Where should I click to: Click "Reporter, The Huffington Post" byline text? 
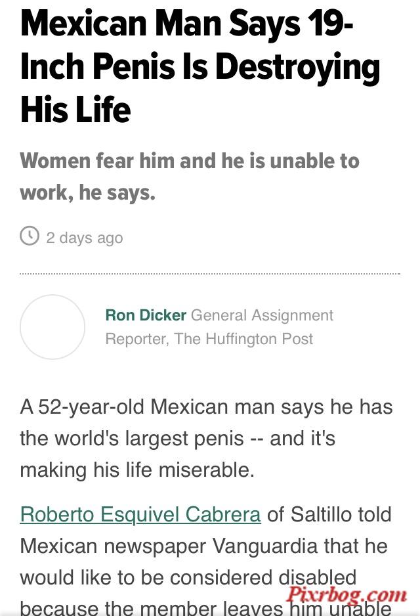(x=209, y=339)
